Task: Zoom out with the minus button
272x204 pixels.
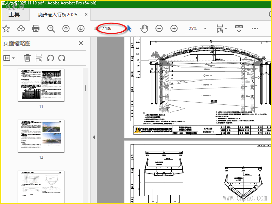Action: click(159, 29)
